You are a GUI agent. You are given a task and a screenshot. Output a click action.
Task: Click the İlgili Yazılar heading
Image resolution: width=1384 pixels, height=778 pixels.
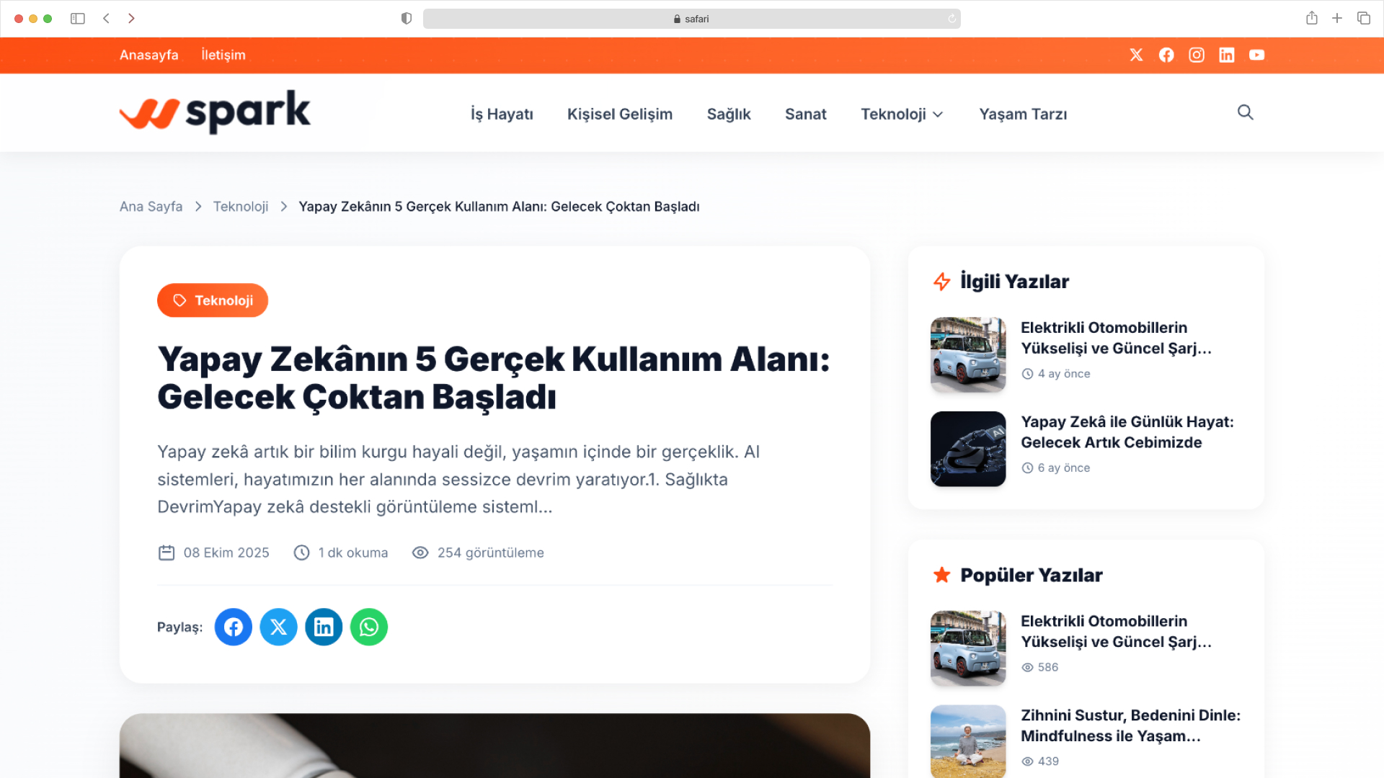click(x=1014, y=282)
